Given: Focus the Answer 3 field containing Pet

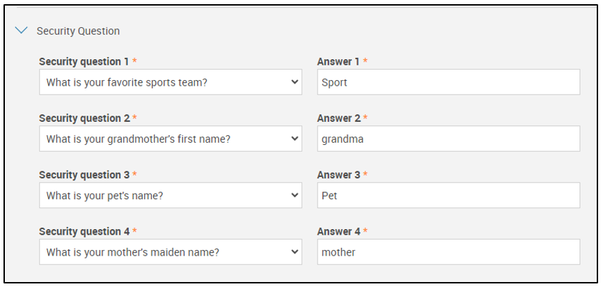Looking at the screenshot, I should point(448,196).
